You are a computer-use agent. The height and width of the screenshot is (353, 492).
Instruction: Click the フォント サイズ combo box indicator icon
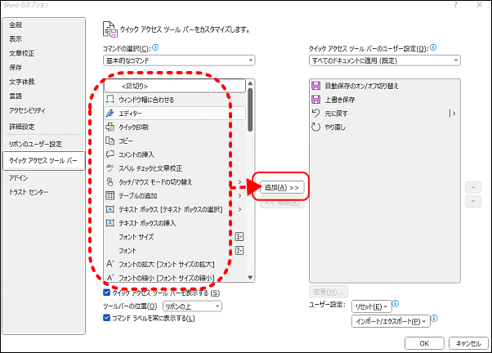(239, 237)
